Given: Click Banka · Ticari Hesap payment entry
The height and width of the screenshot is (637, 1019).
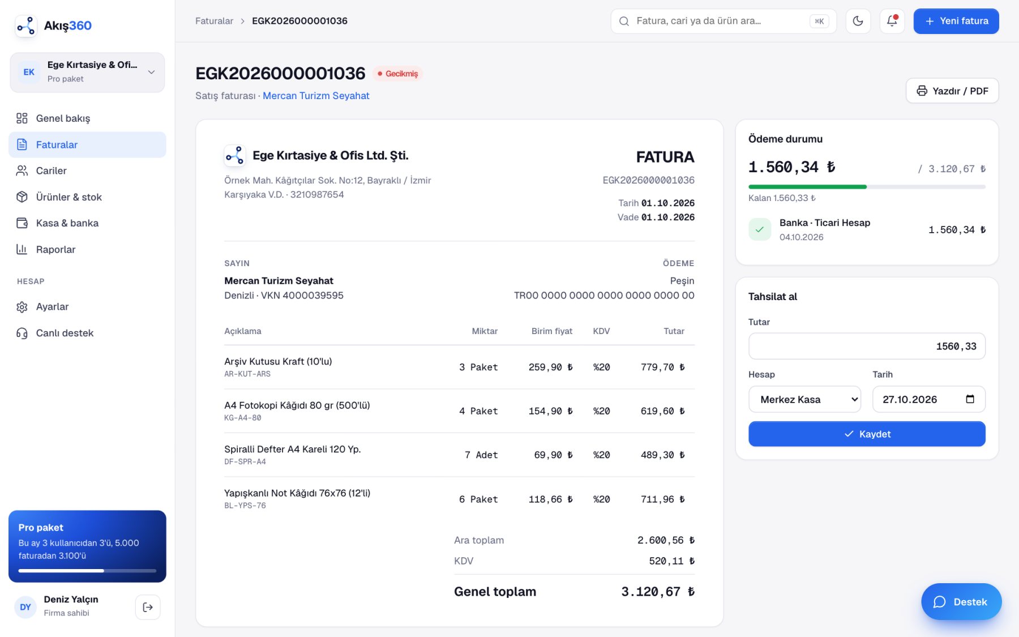Looking at the screenshot, I should point(867,229).
